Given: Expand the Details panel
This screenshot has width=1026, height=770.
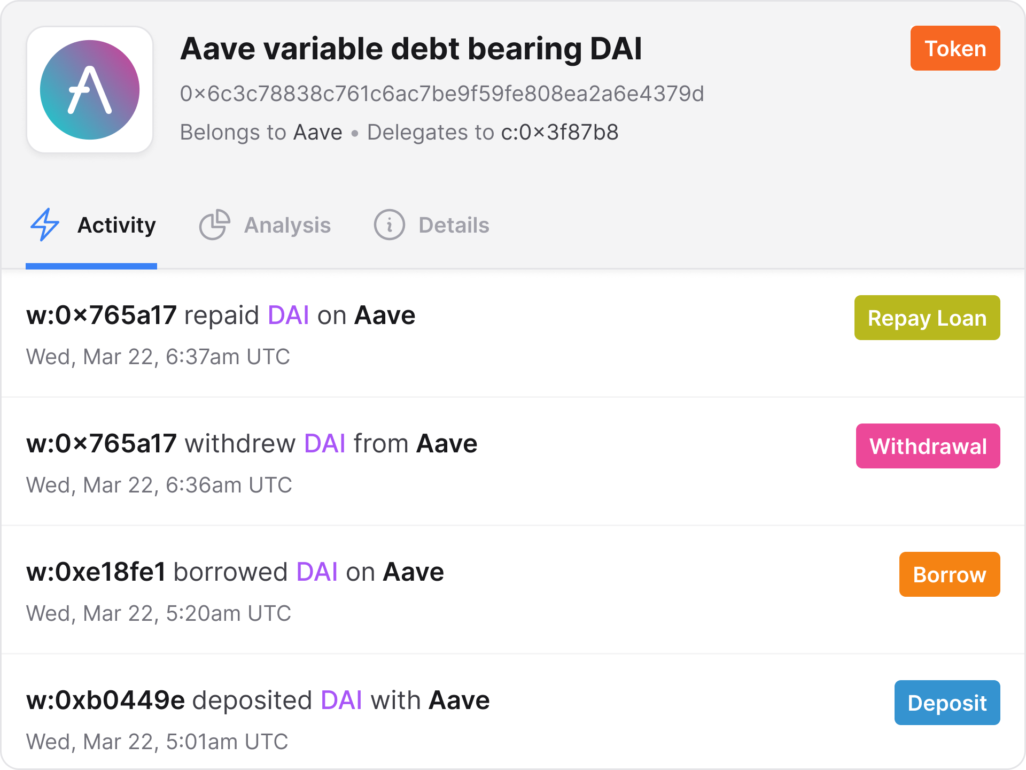Looking at the screenshot, I should click(x=431, y=224).
